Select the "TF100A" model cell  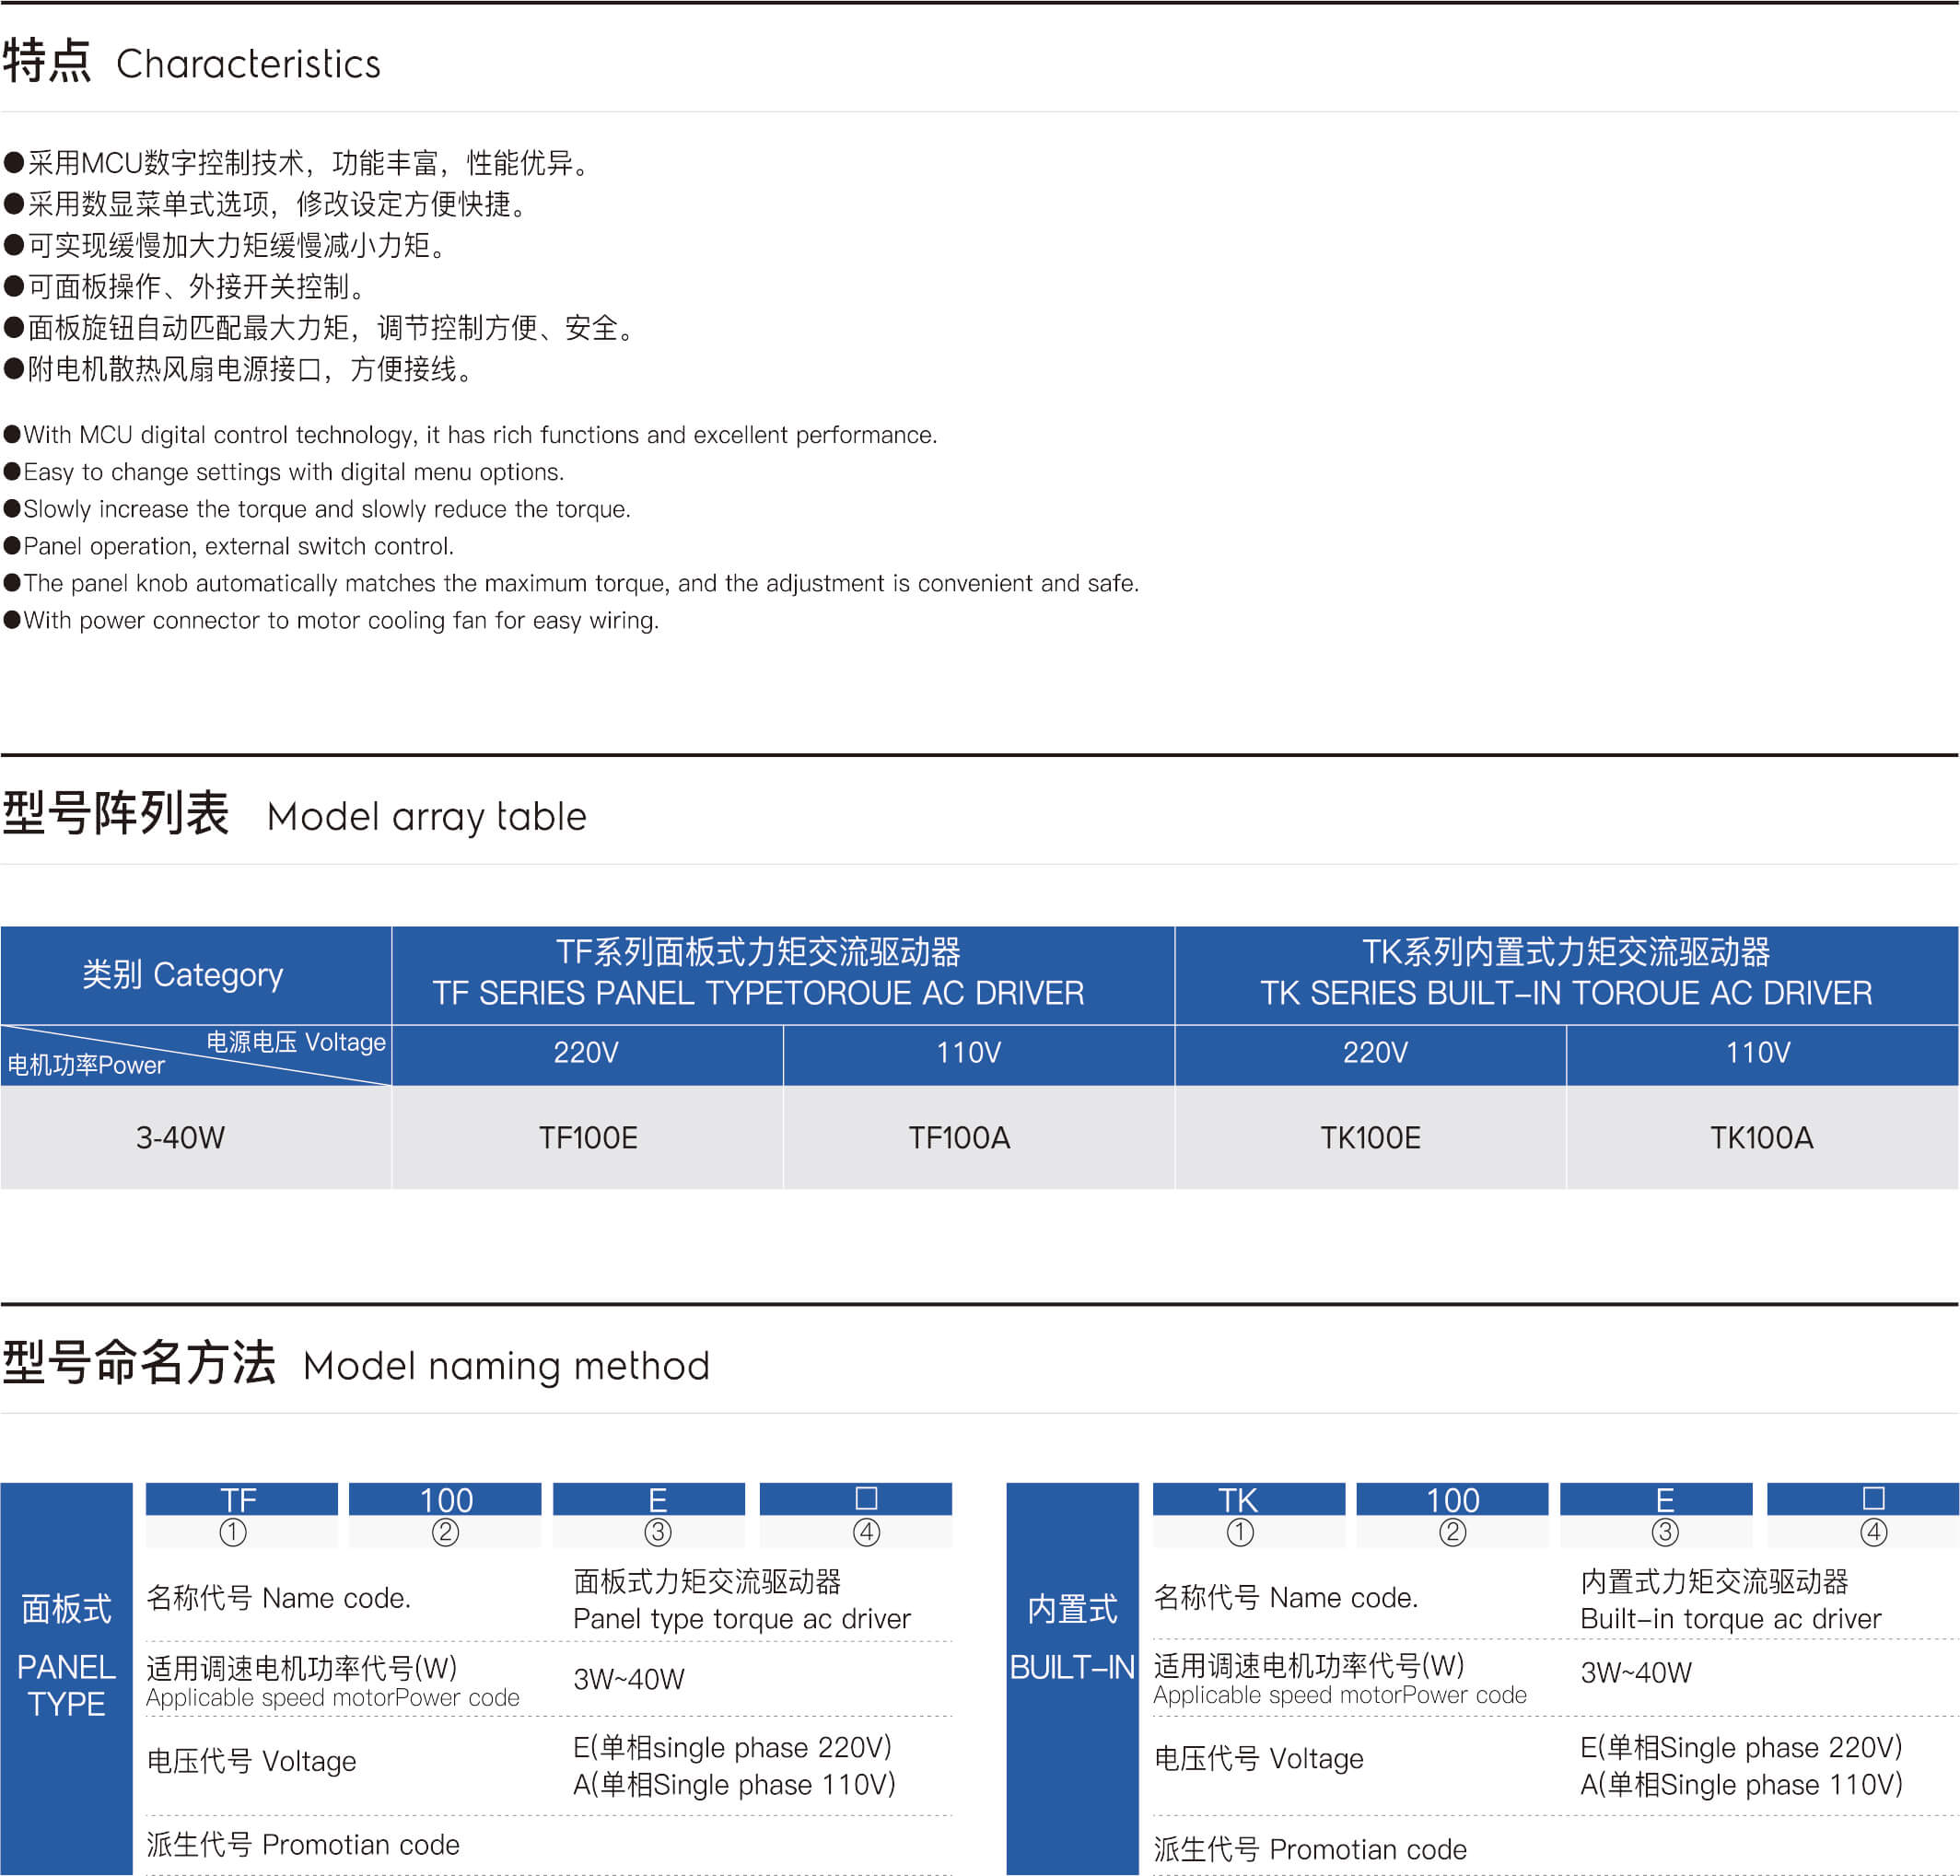[x=978, y=1138]
